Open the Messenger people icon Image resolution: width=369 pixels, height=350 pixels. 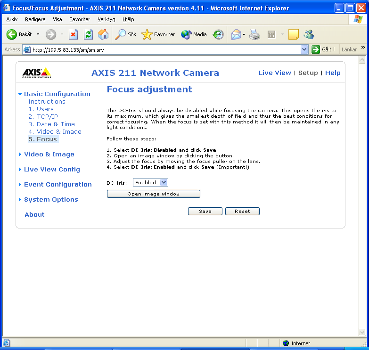pos(309,34)
